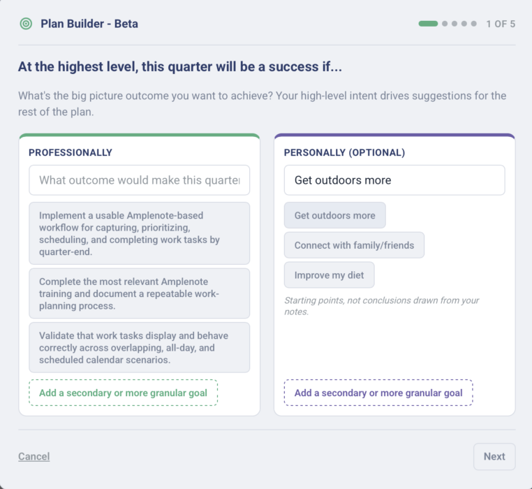Proceed with the Next button
This screenshot has height=489, width=532.
tap(494, 456)
